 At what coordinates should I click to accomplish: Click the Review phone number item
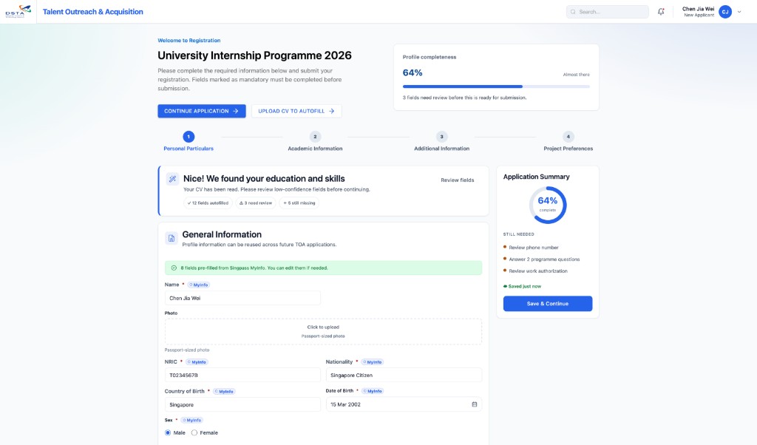tap(534, 248)
